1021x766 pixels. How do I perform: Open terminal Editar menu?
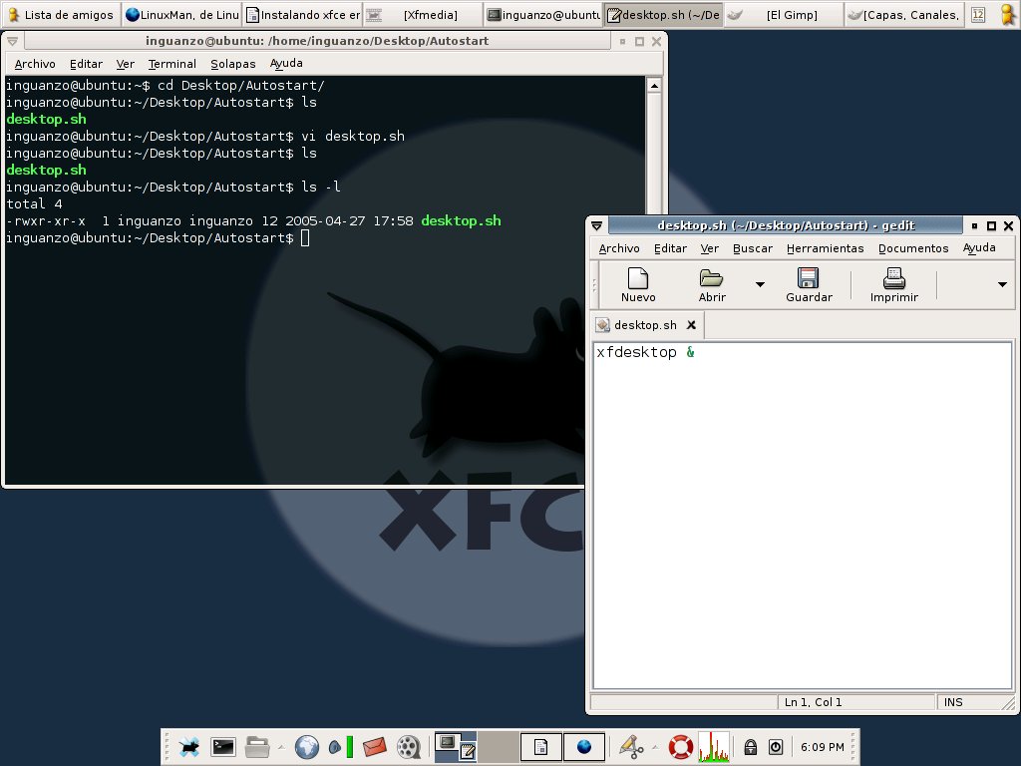[x=86, y=64]
